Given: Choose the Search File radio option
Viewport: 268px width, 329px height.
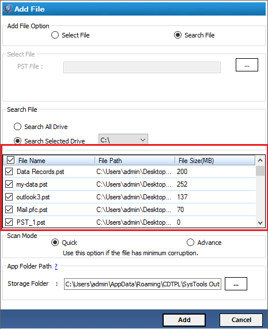Looking at the screenshot, I should click(x=178, y=35).
